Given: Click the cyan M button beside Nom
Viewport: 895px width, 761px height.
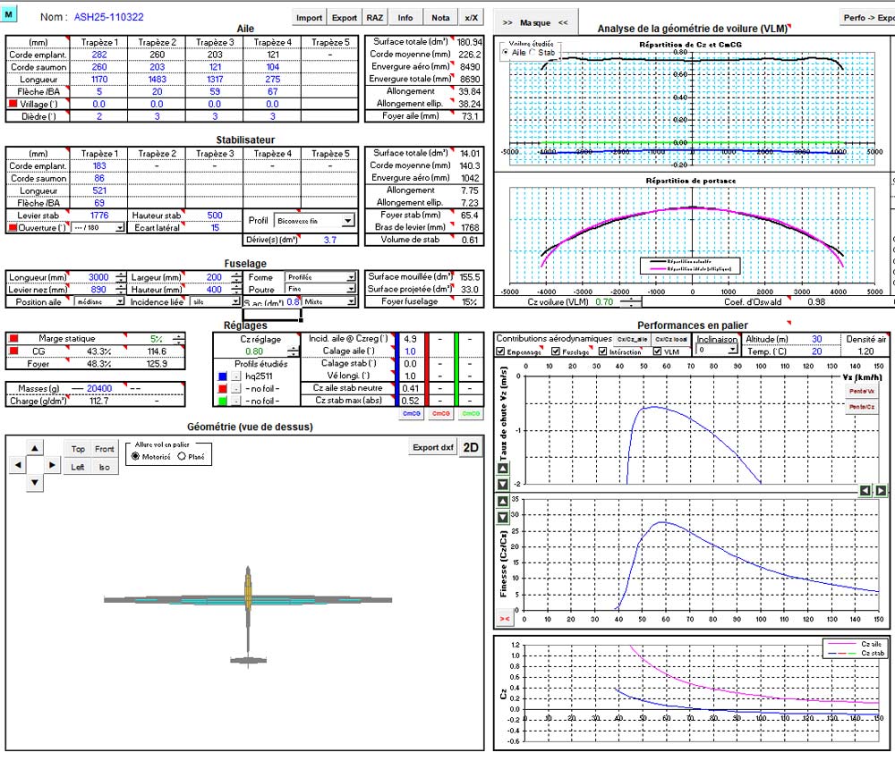Looking at the screenshot, I should [x=9, y=13].
